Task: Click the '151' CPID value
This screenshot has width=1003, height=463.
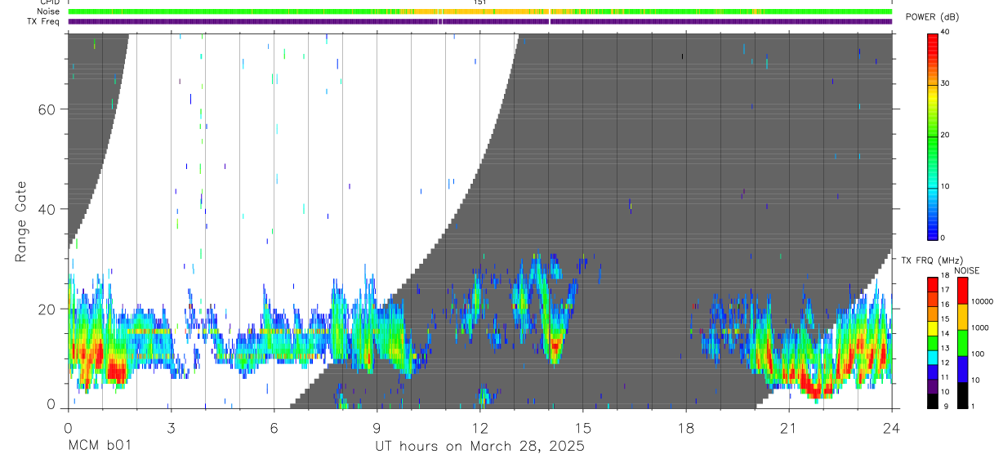Action: 480,2
